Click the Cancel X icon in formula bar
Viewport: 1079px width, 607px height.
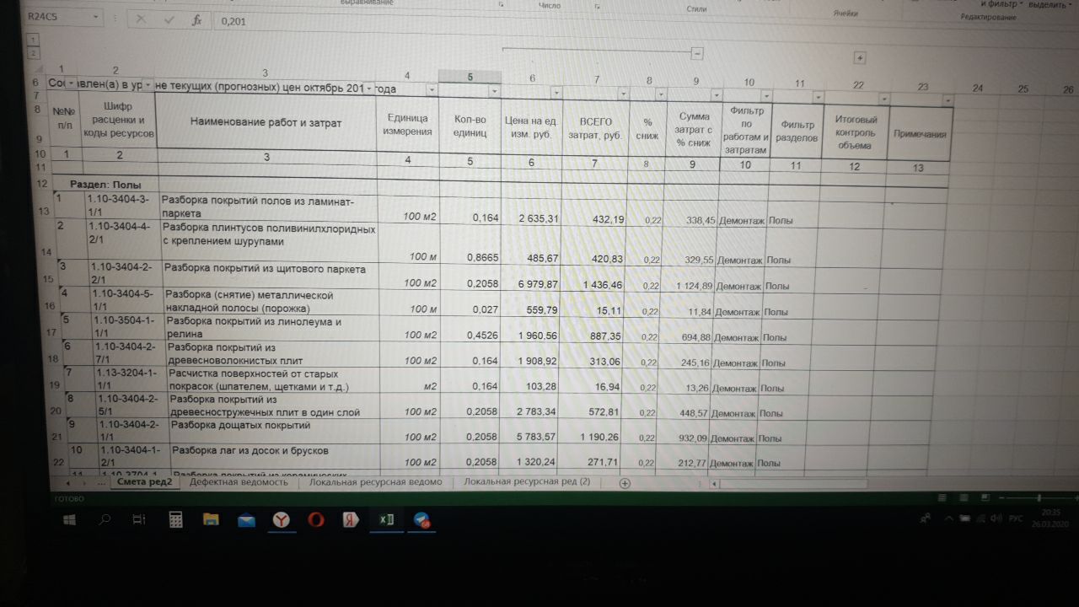(x=141, y=19)
